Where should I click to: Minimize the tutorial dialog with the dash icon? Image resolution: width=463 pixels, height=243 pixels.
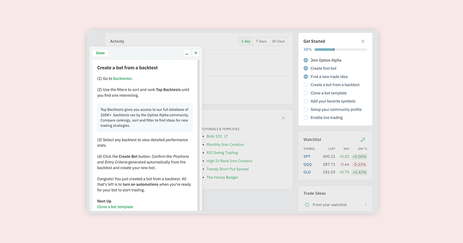187,53
